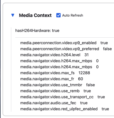Image resolution: width=114 pixels, height=118 pixels.
Task: Select media.navigator.audio.use_fec pref name
Action: pyautogui.click(x=48, y=103)
